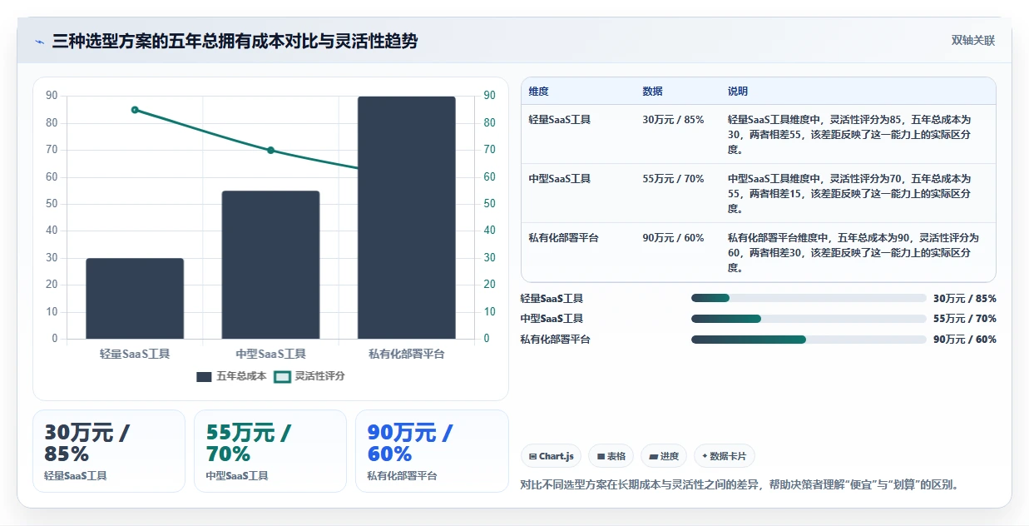The height and width of the screenshot is (526, 1029).
Task: Click the 中型SaaS工具 progress bar
Action: point(809,319)
